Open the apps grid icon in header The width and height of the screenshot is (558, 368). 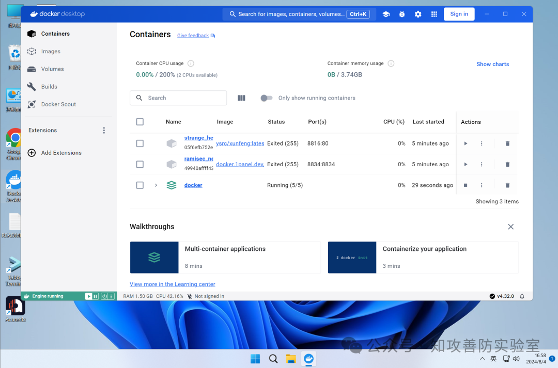[x=434, y=14]
